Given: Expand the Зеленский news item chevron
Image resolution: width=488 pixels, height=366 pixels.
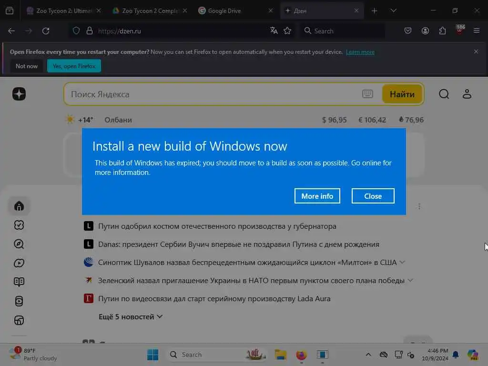Looking at the screenshot, I should [410, 280].
